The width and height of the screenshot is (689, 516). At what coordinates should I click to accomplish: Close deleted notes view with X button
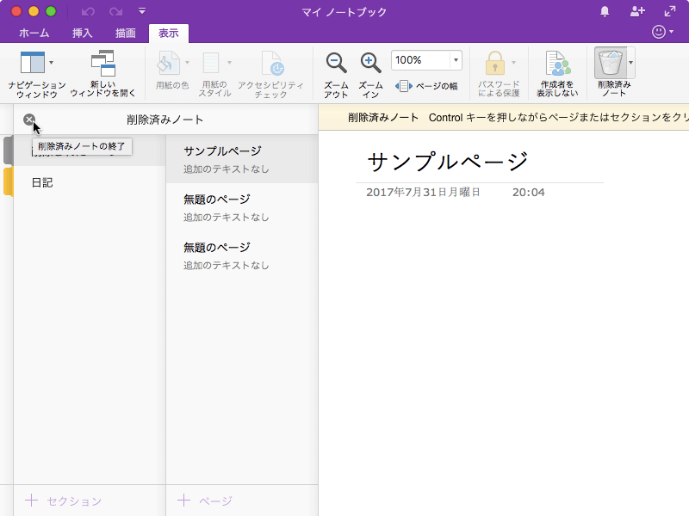(x=29, y=120)
